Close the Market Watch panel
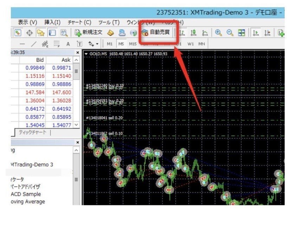 point(78,52)
